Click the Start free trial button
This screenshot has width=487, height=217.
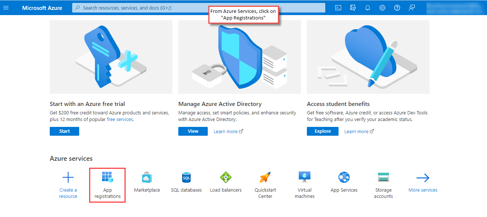coord(64,131)
